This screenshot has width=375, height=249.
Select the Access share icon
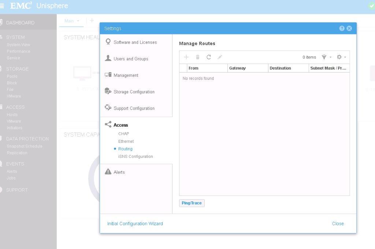108,124
